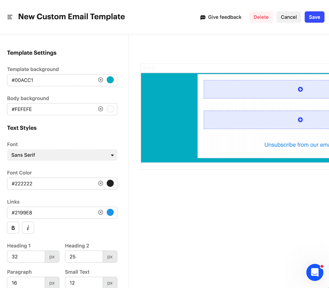
Task: Add content to the second email block
Action: click(300, 120)
